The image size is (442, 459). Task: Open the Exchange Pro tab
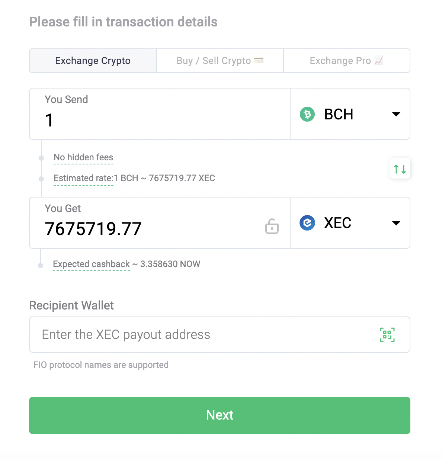[x=340, y=61]
